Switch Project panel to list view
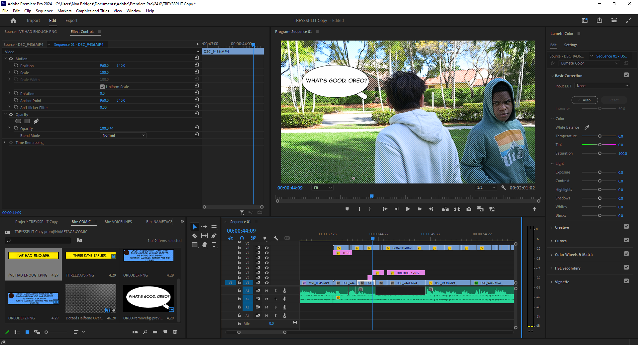This screenshot has width=638, height=345. point(17,332)
